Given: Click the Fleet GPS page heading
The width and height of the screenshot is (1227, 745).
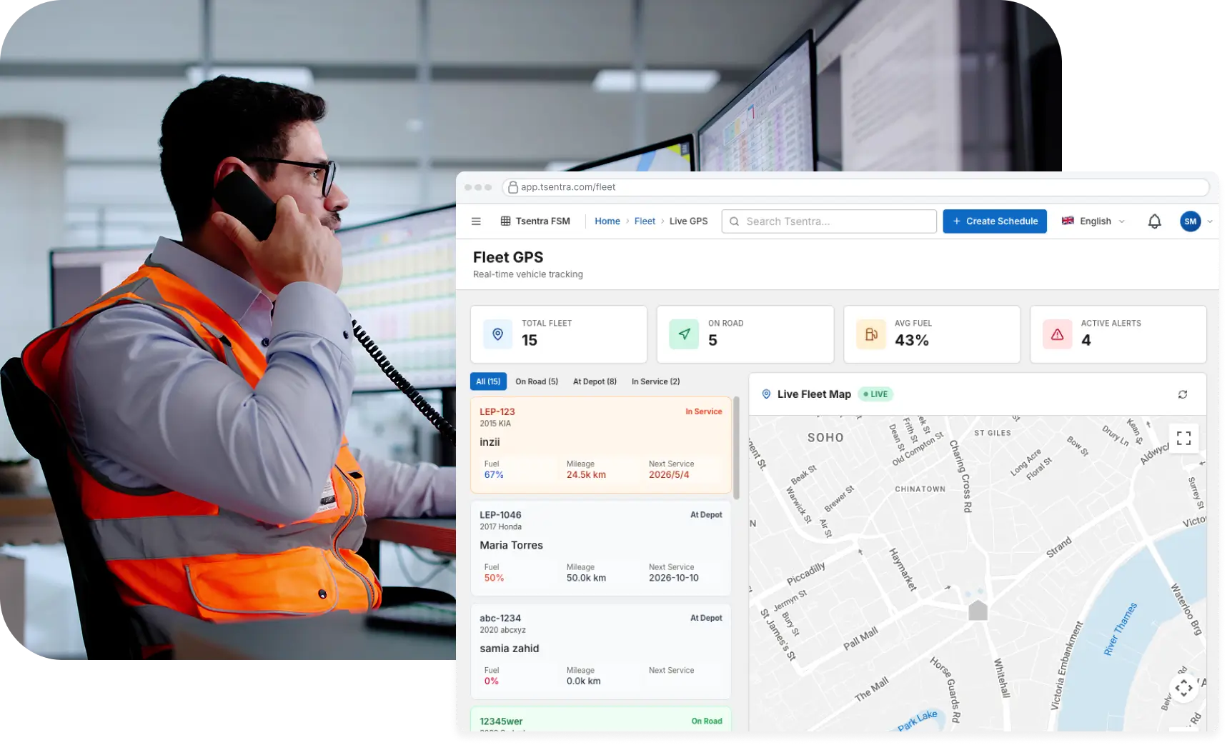Looking at the screenshot, I should pos(508,257).
